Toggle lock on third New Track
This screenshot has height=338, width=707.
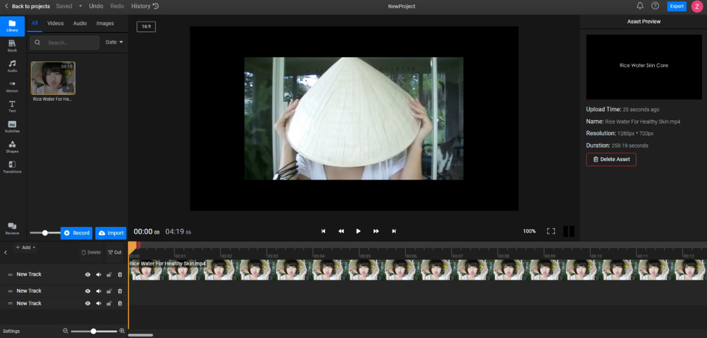[109, 304]
